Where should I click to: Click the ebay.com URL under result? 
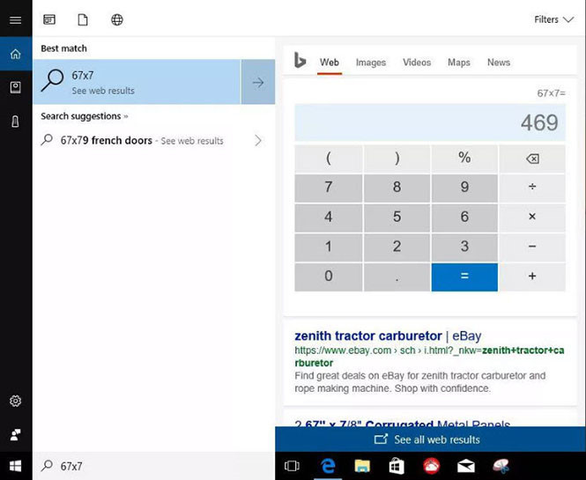click(x=429, y=357)
